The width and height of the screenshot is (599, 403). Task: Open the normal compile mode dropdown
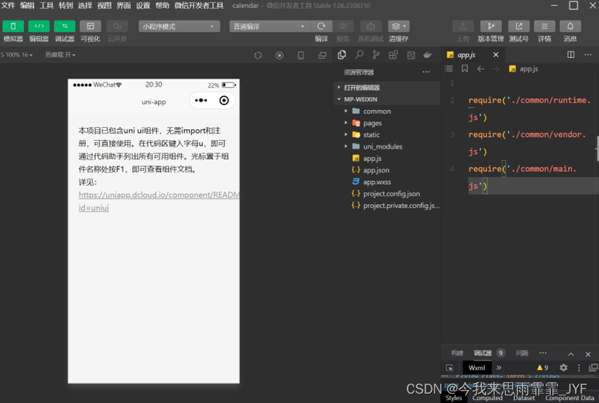[x=270, y=27]
